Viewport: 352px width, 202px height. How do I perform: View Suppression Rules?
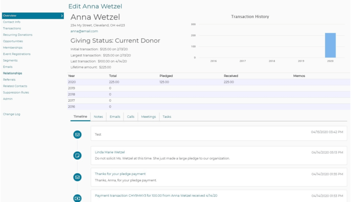tap(16, 92)
